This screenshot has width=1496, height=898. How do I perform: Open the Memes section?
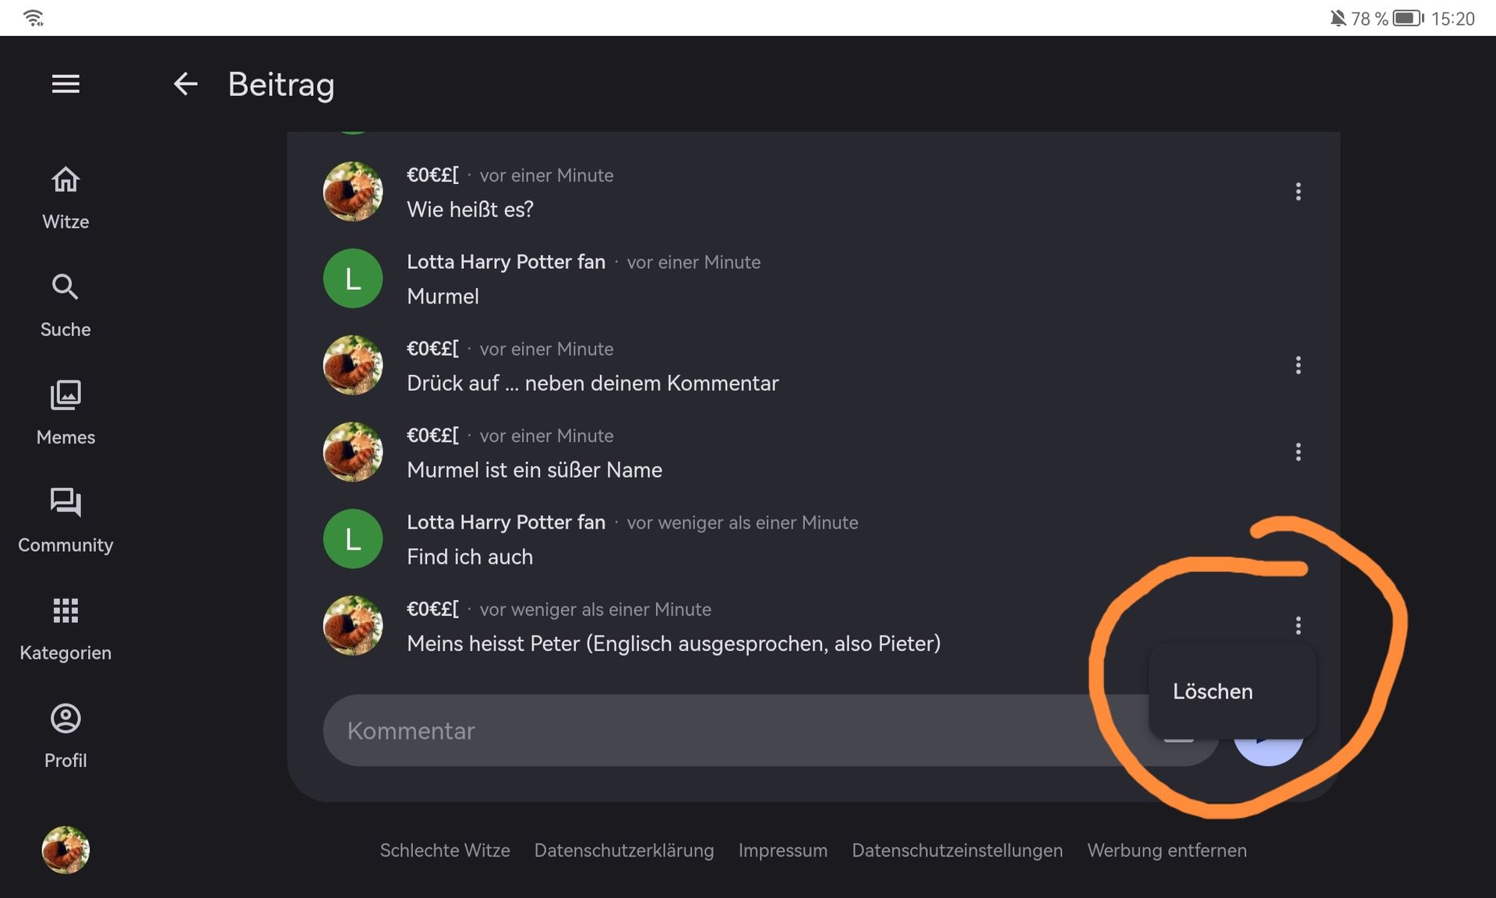click(65, 413)
